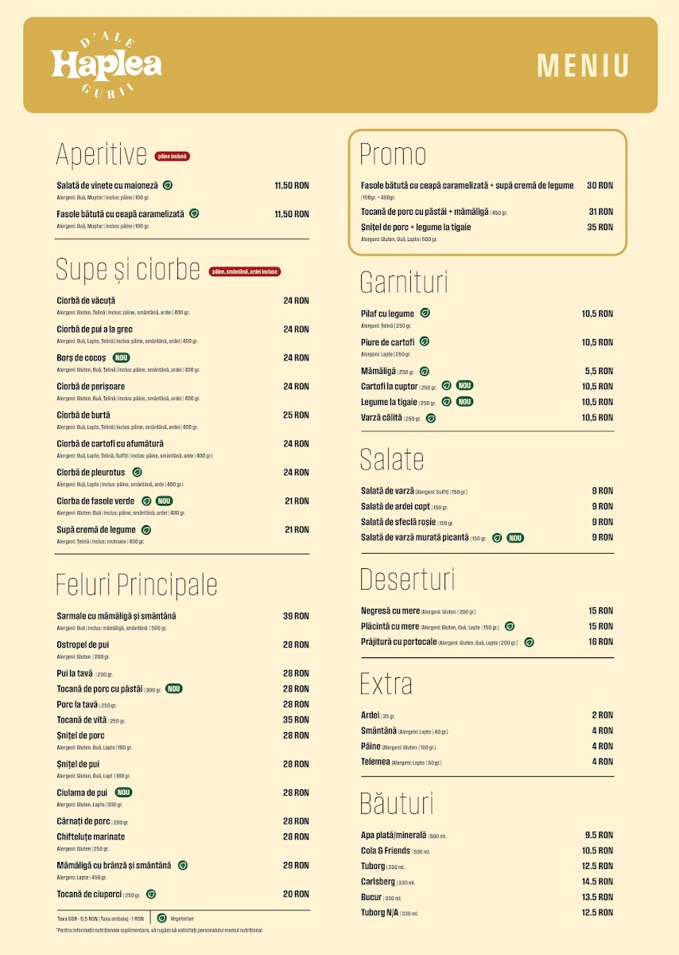Select the leaf icon beside Pilaf cu legume
Image resolution: width=679 pixels, height=955 pixels.
point(425,314)
